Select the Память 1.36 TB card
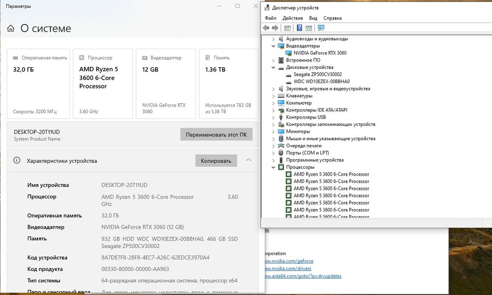Image resolution: width=492 pixels, height=295 pixels. coord(228,84)
